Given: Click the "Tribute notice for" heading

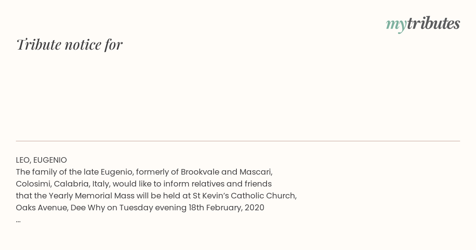Looking at the screenshot, I should (x=69, y=44).
